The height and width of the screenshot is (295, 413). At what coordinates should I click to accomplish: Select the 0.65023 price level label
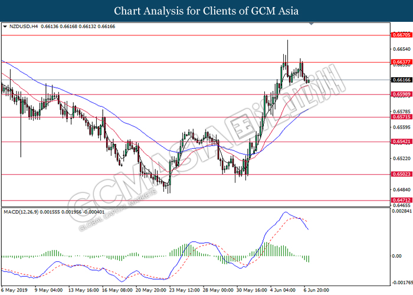click(x=401, y=174)
